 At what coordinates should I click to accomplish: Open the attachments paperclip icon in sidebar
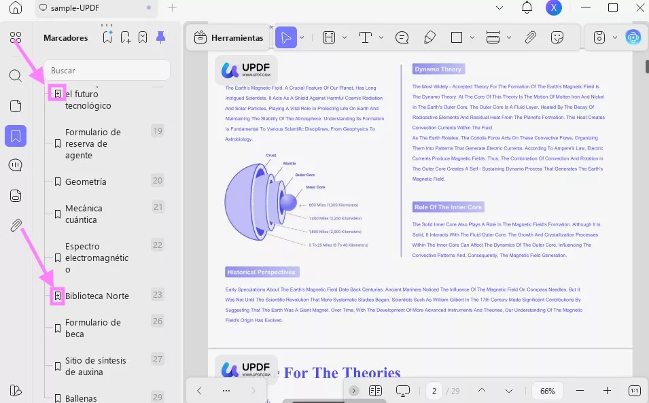15,226
